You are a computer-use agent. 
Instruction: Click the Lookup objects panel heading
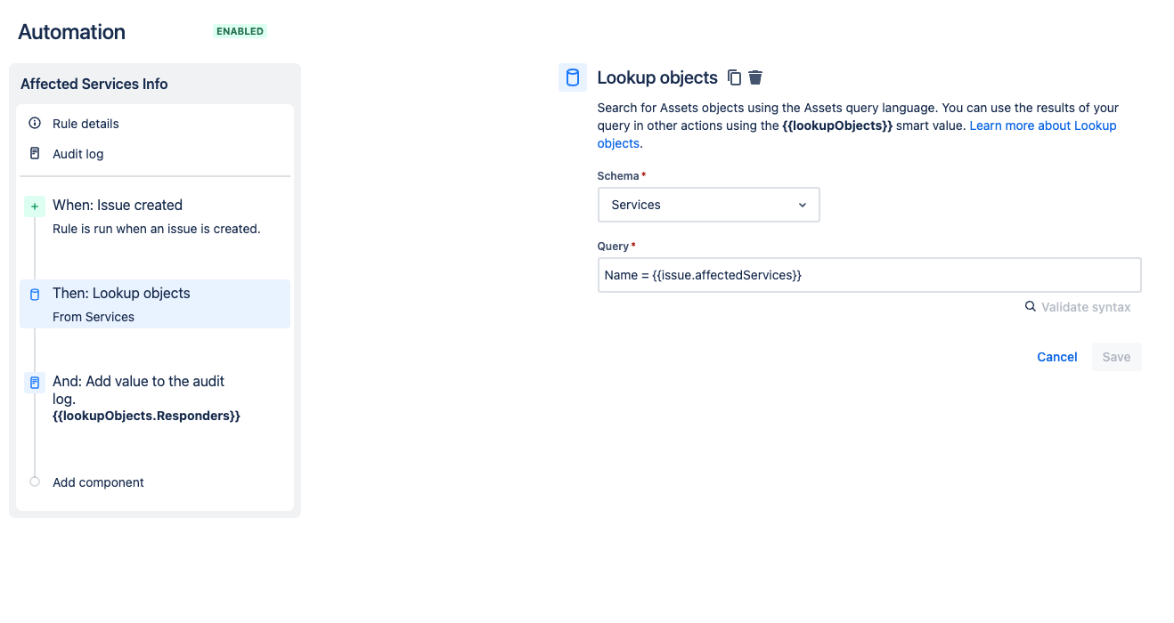pos(657,77)
